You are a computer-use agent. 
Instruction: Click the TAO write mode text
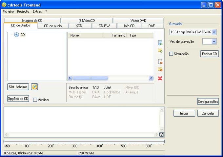pos(95,87)
